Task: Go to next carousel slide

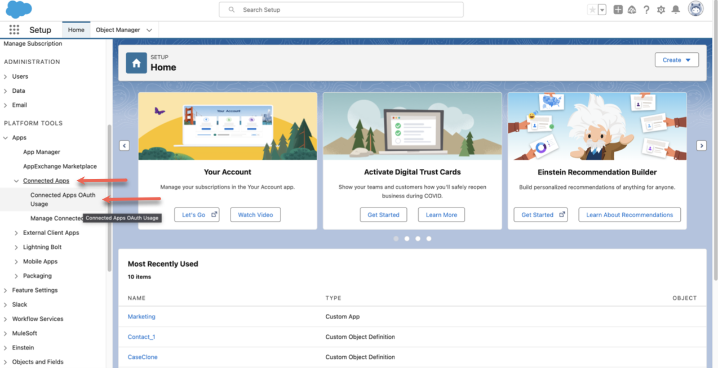Action: click(702, 146)
